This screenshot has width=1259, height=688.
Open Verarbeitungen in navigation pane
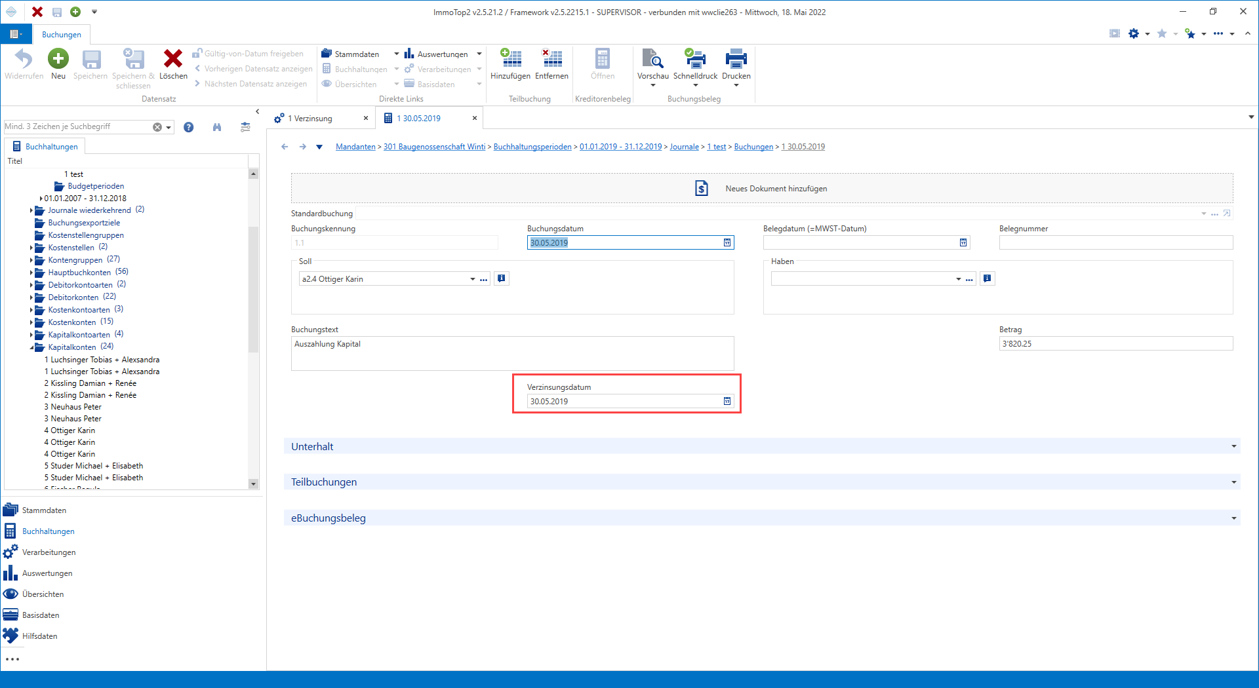[49, 552]
